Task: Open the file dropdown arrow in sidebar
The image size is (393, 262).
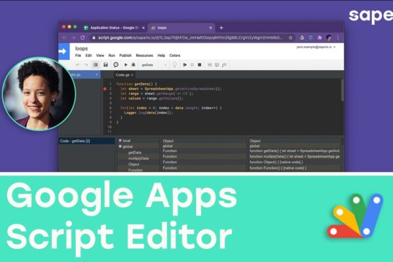Action: point(97,75)
